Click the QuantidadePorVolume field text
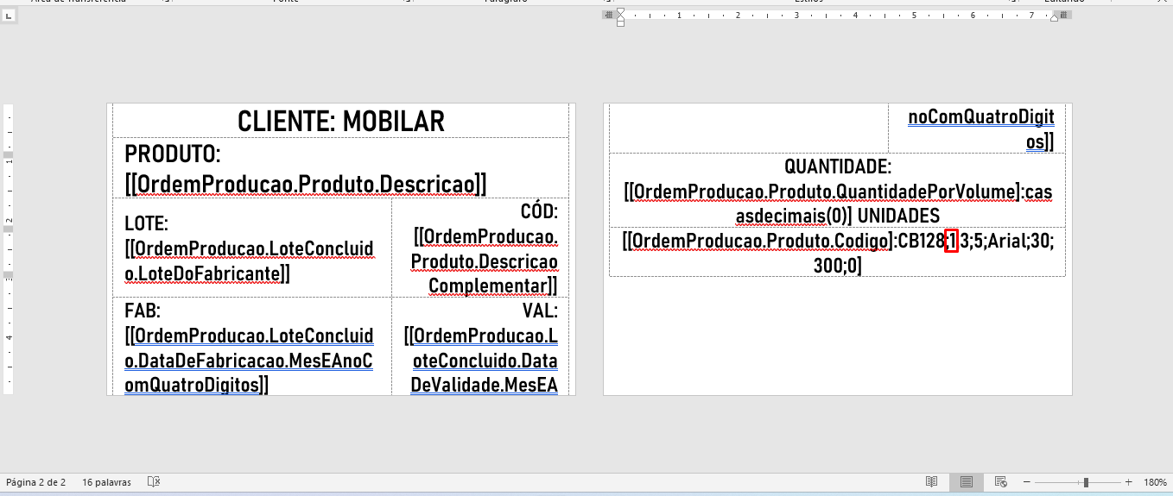 (838, 202)
